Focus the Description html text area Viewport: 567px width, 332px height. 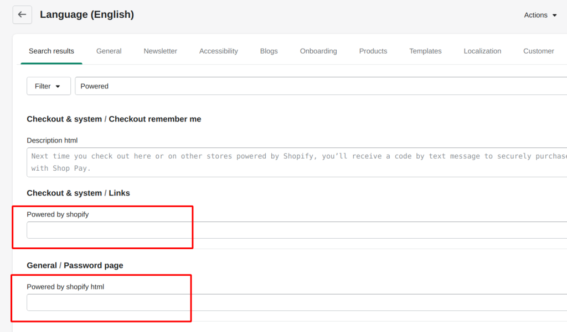coord(299,162)
